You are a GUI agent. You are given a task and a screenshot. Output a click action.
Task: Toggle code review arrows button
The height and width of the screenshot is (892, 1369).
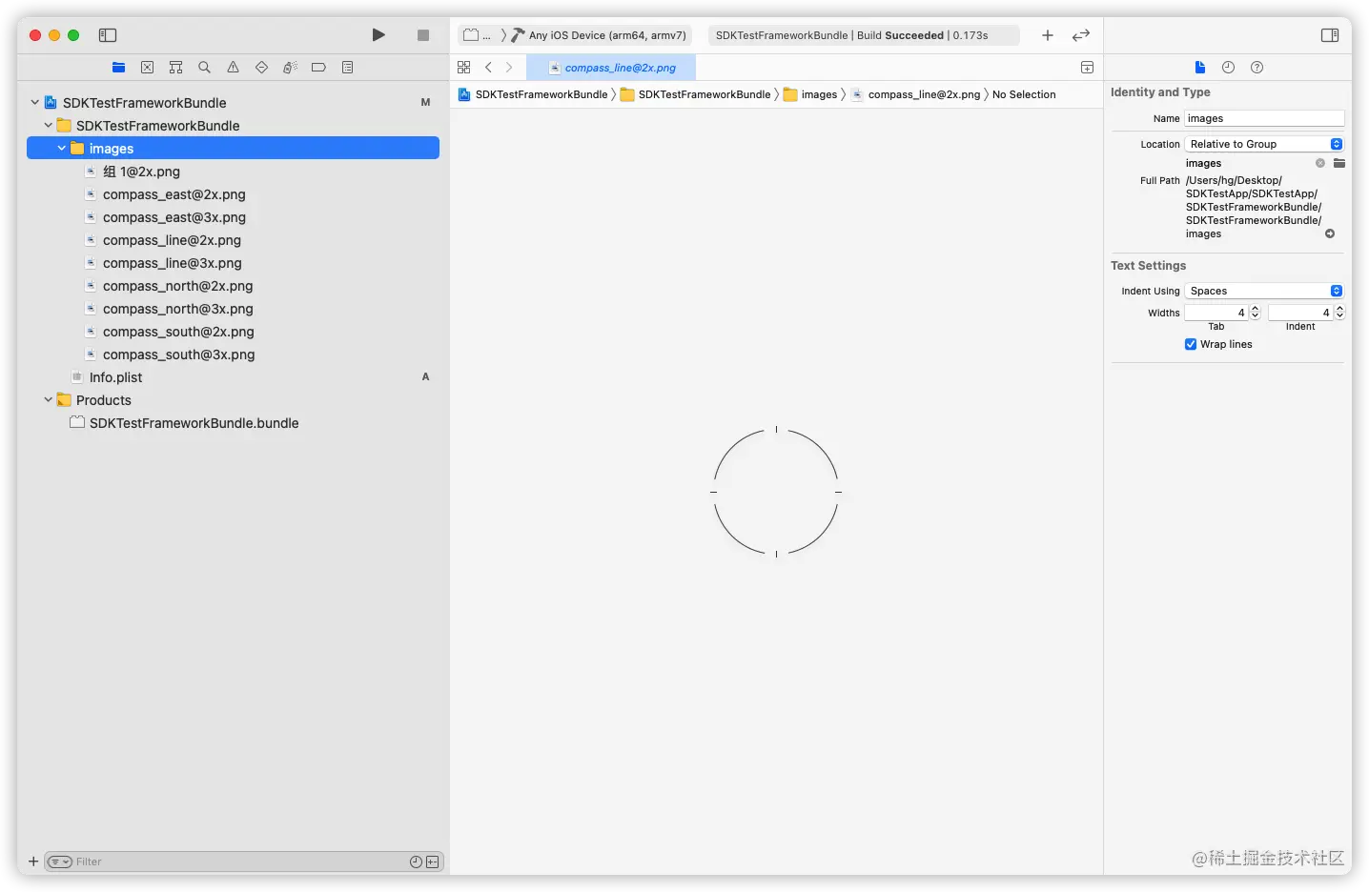point(1081,35)
